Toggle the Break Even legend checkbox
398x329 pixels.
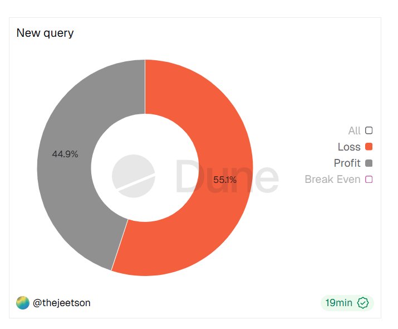(368, 179)
